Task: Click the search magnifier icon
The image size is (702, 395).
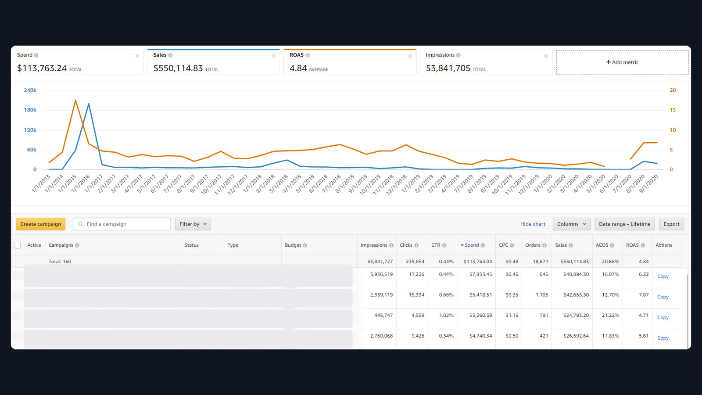Action: click(81, 224)
